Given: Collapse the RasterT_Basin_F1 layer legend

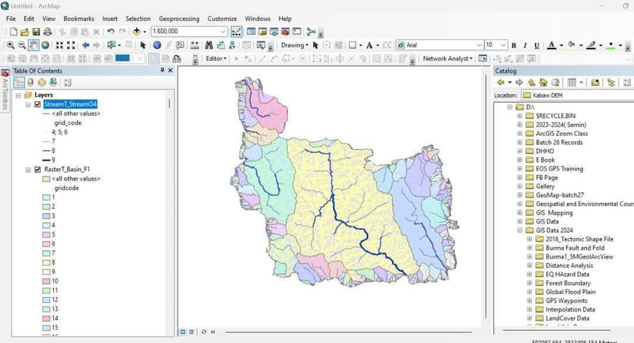Looking at the screenshot, I should 28,169.
